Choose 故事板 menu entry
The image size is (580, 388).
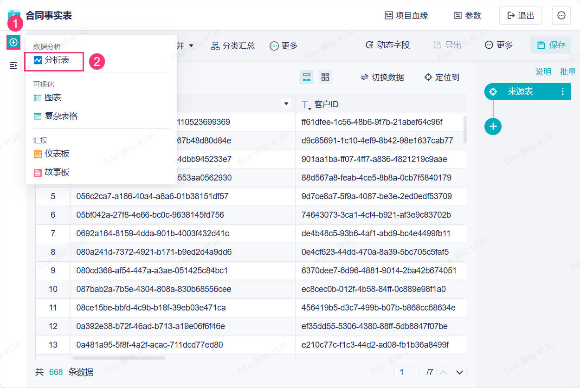point(52,172)
